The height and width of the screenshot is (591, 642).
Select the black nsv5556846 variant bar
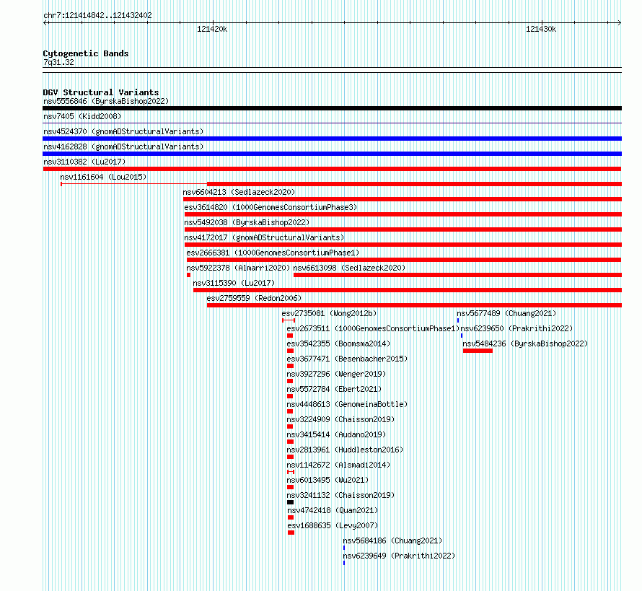[x=332, y=108]
